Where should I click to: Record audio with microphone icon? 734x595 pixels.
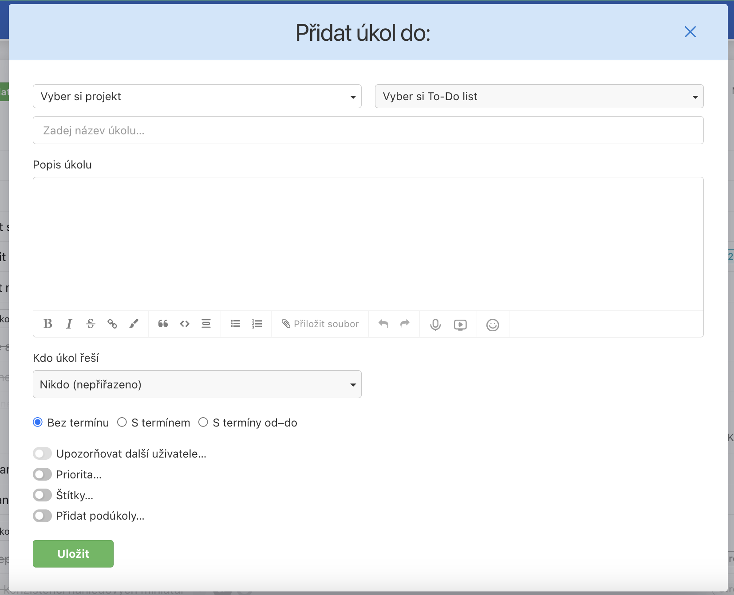click(x=435, y=325)
